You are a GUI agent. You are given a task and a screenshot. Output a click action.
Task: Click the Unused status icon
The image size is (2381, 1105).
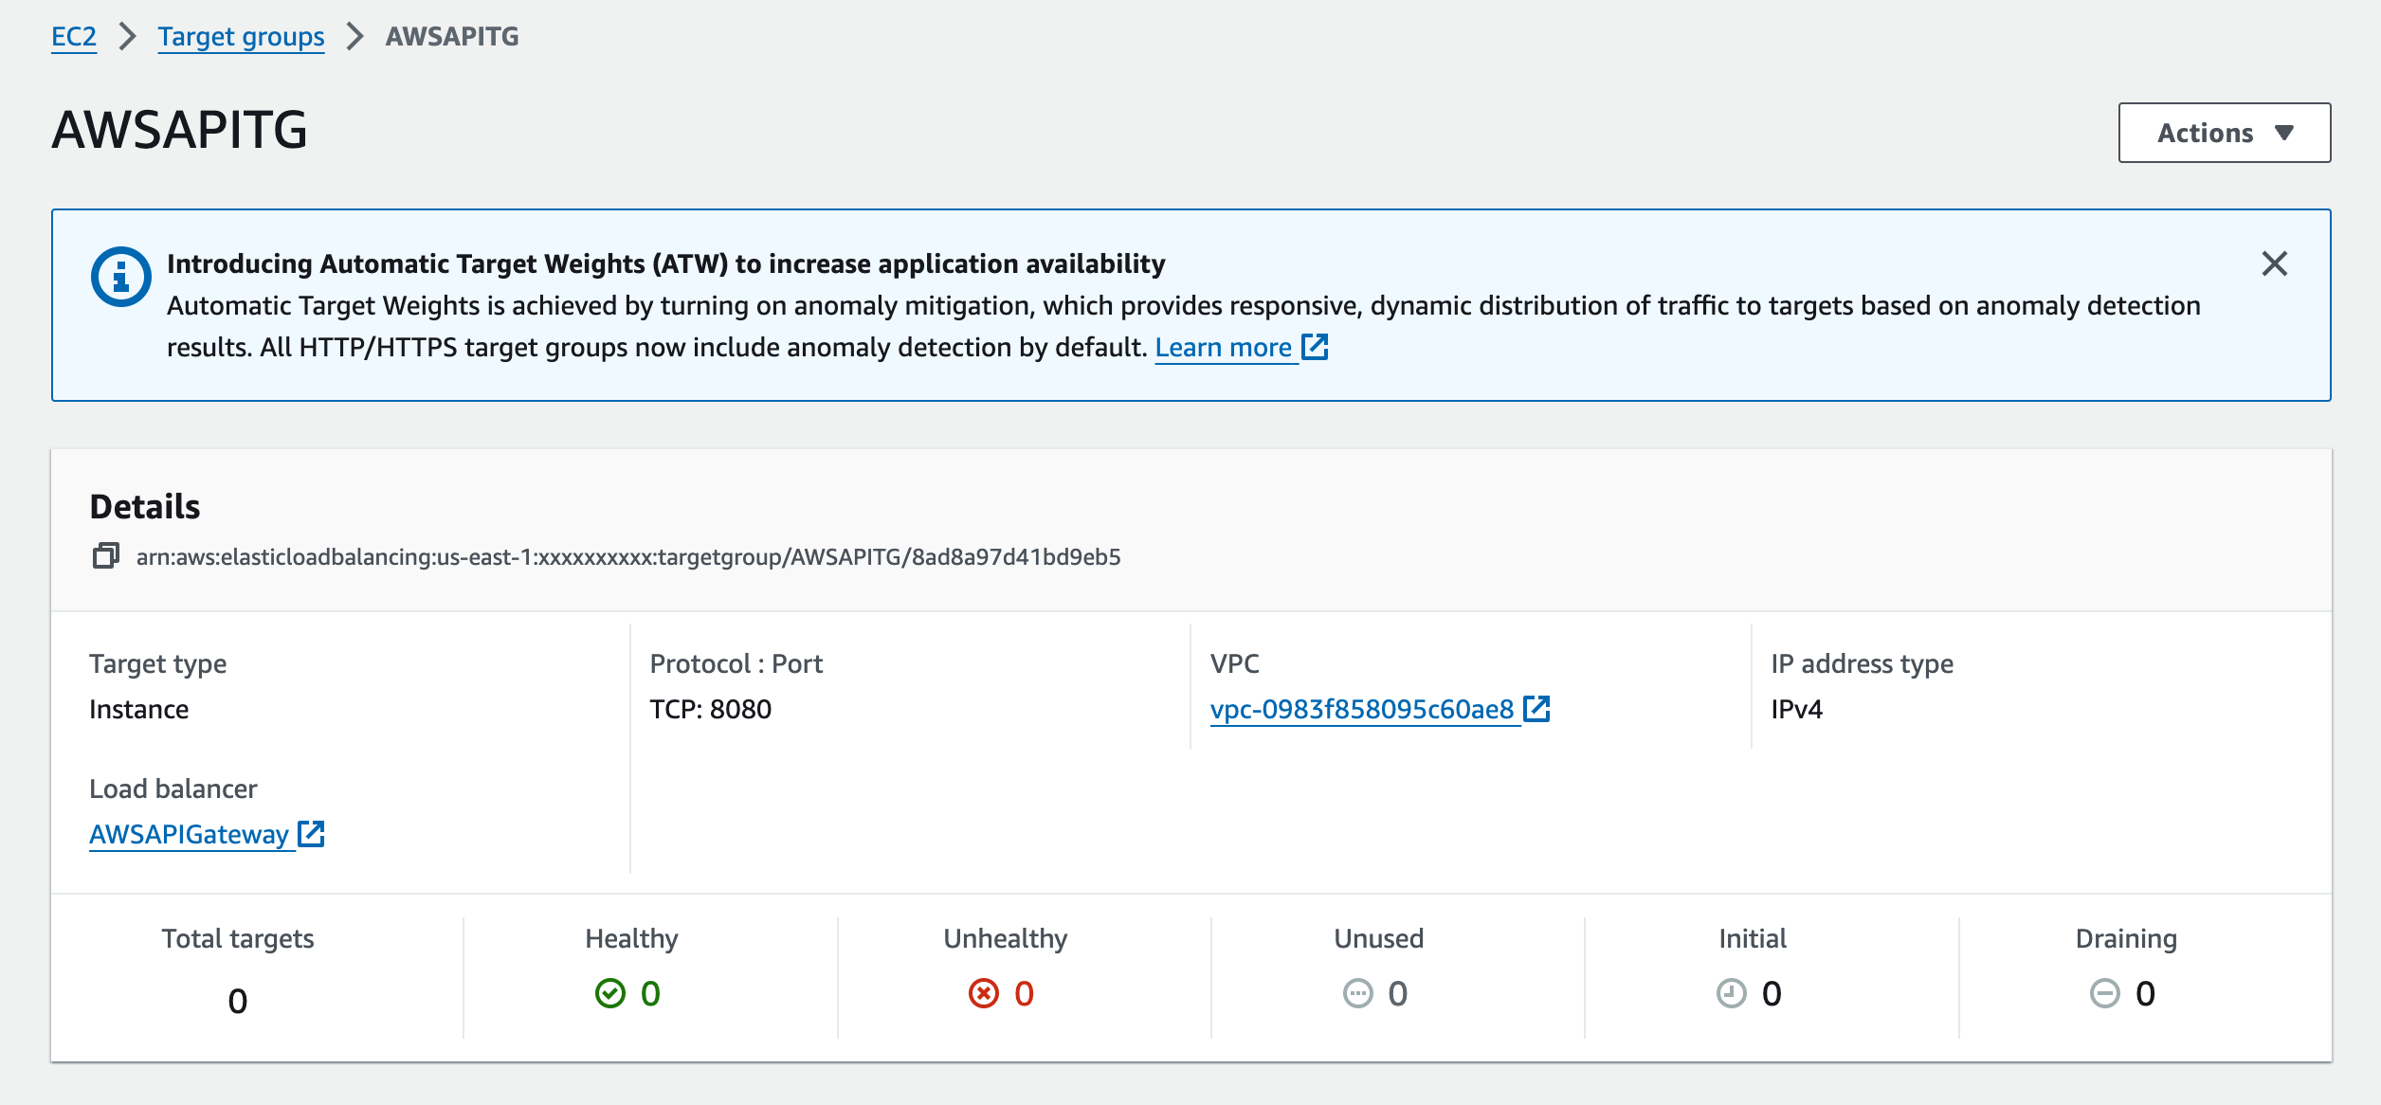(1358, 993)
